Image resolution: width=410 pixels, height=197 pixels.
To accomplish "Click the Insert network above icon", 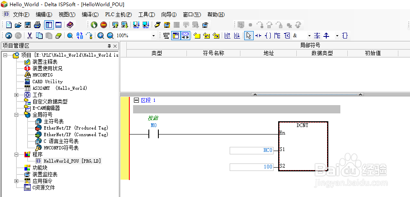I will (x=228, y=36).
